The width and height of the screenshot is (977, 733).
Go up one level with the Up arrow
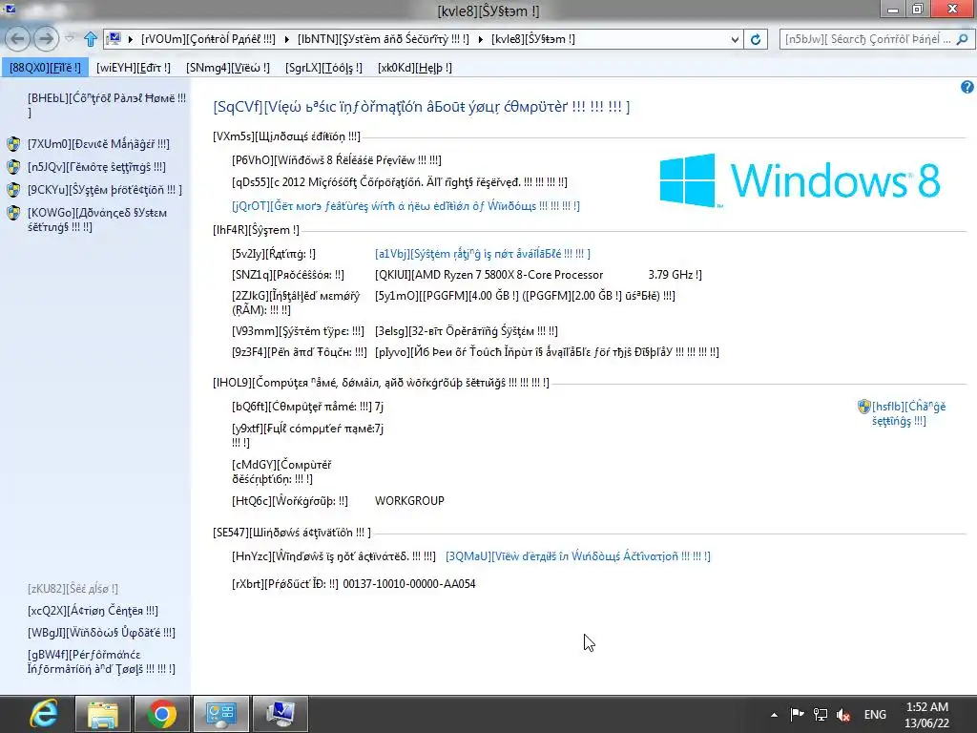click(91, 38)
